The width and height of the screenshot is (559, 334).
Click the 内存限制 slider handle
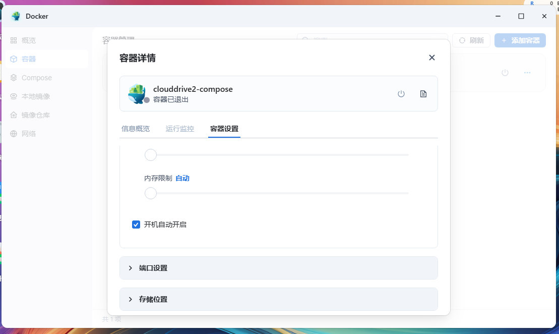click(151, 193)
